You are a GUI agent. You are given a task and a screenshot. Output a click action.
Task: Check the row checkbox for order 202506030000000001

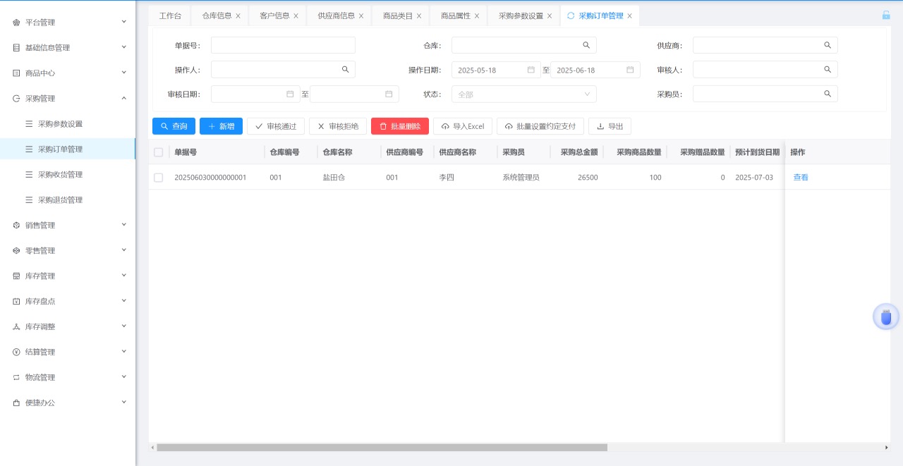(x=158, y=178)
